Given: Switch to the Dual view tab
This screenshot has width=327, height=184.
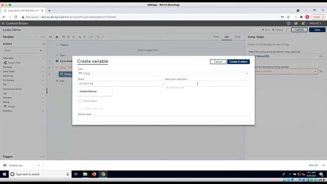Looking at the screenshot, I should point(237,37).
